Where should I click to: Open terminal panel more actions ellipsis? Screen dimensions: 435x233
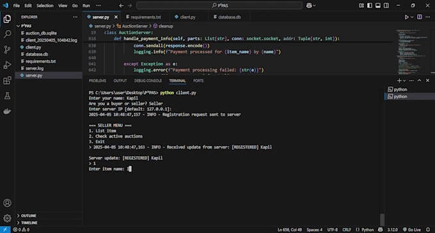(411, 81)
